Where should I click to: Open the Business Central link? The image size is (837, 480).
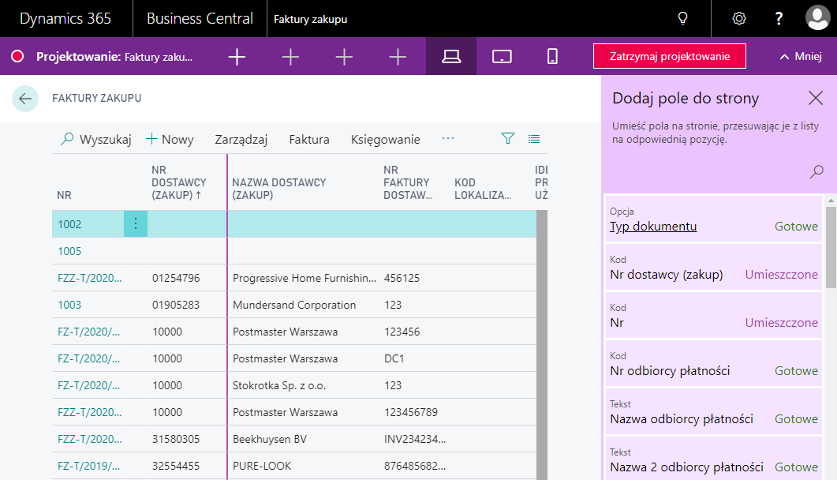pos(200,19)
